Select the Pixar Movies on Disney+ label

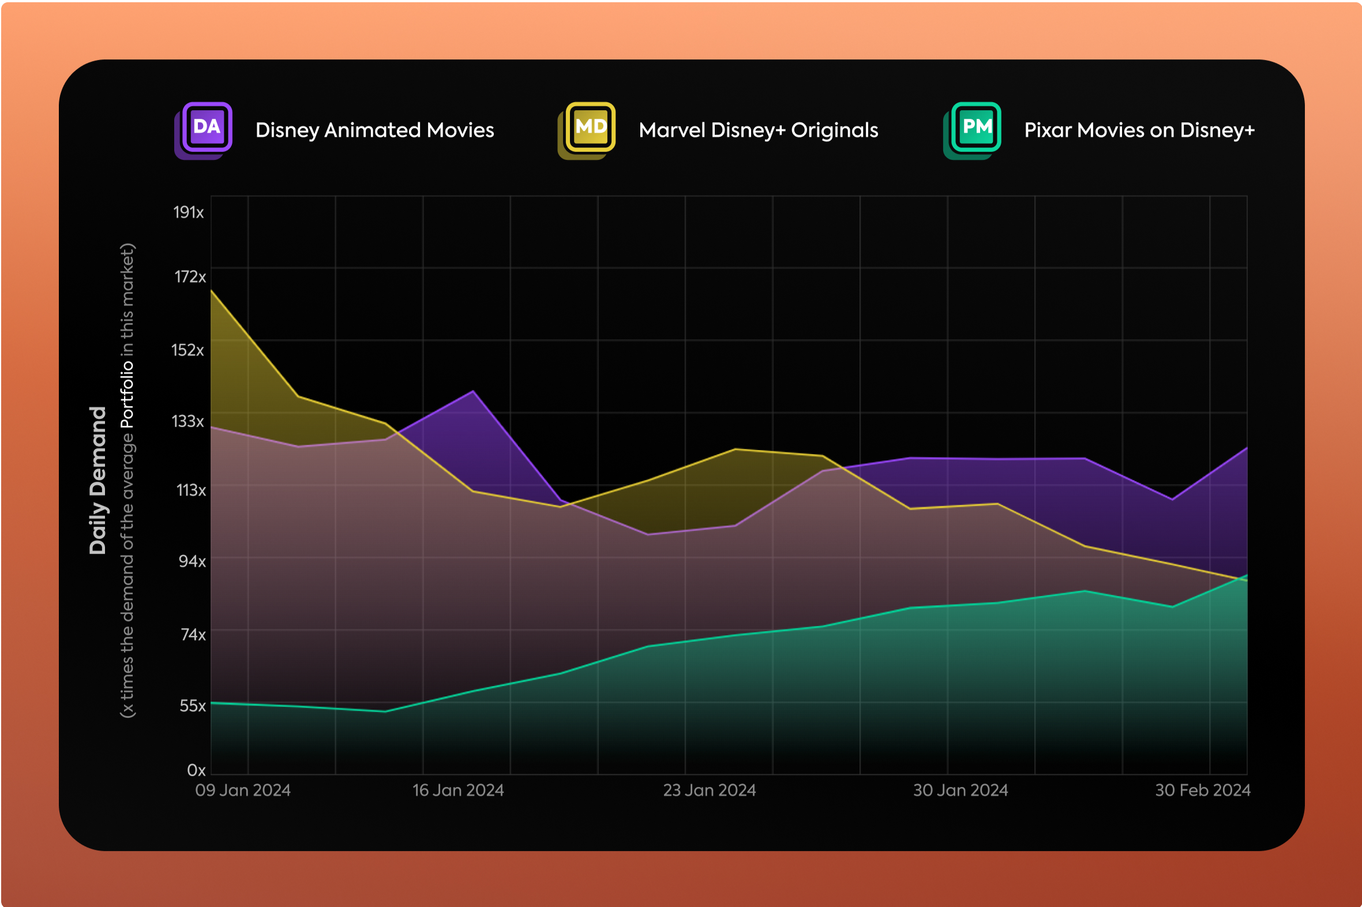click(x=1139, y=131)
